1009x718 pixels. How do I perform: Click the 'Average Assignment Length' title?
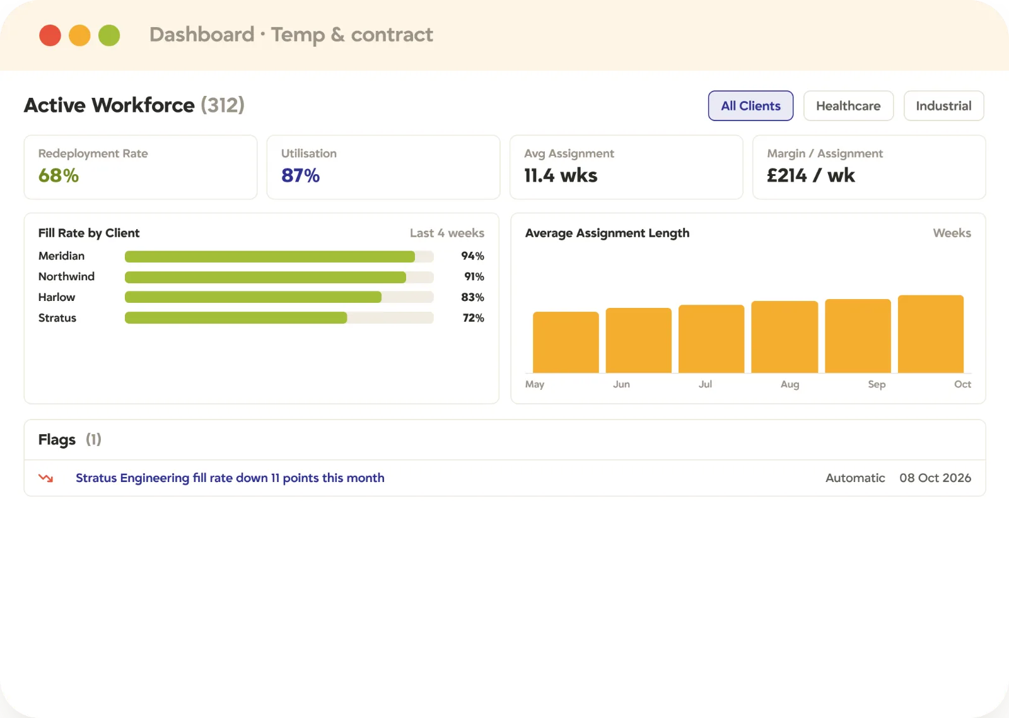coord(607,233)
